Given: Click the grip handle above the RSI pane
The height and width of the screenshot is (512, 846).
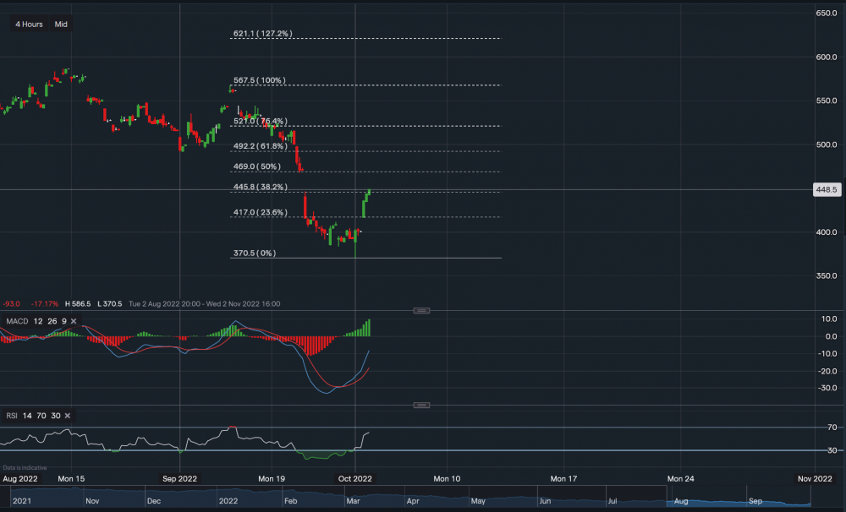Looking at the screenshot, I should pos(420,405).
